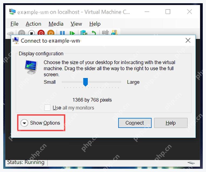206x172 pixels.
Task: Click the Connect dialog title bar icon
Action: [x=16, y=41]
